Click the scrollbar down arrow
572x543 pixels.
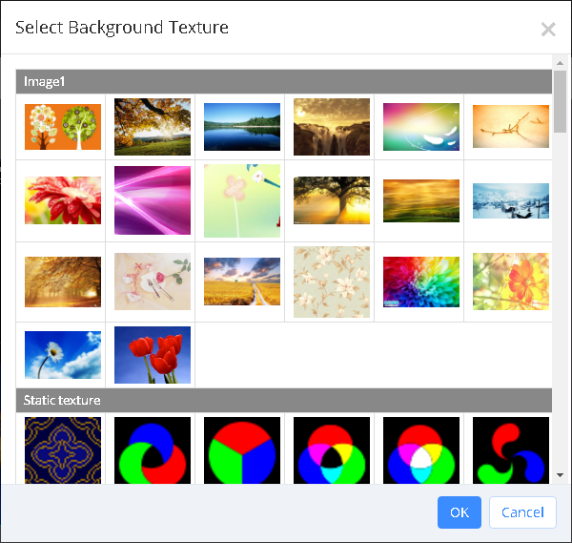560,475
